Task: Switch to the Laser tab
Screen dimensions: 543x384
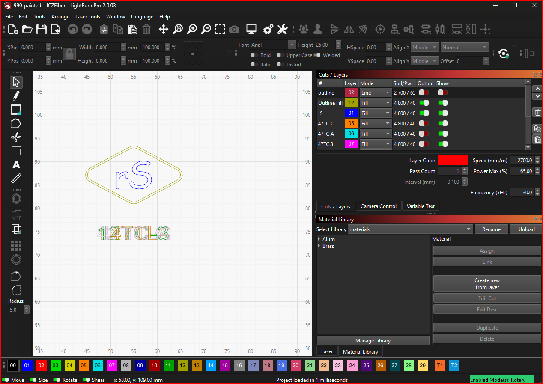Action: pyautogui.click(x=327, y=351)
